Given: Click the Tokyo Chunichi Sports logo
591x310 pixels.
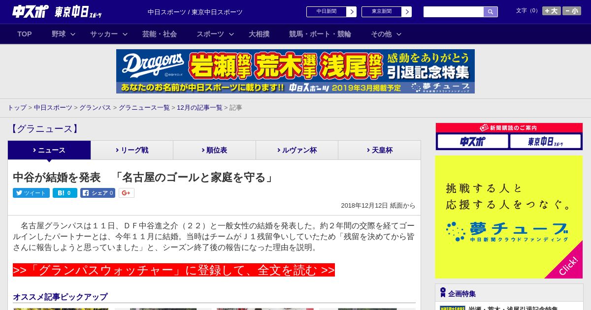Looking at the screenshot, I should pos(78,12).
